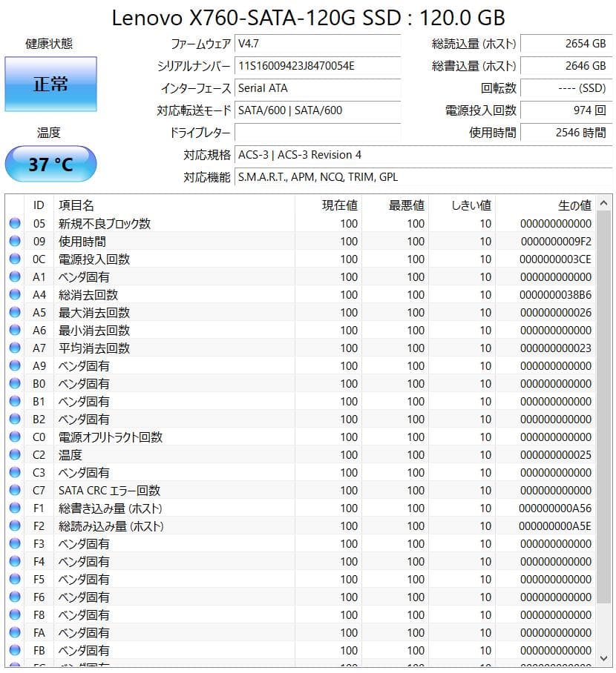Click blue status icon for row FA
Image resolution: width=616 pixels, height=673 pixels.
pyautogui.click(x=15, y=633)
